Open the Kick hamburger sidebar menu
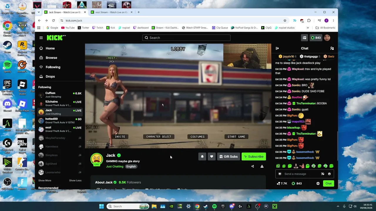376x211 pixels. pyautogui.click(x=41, y=38)
